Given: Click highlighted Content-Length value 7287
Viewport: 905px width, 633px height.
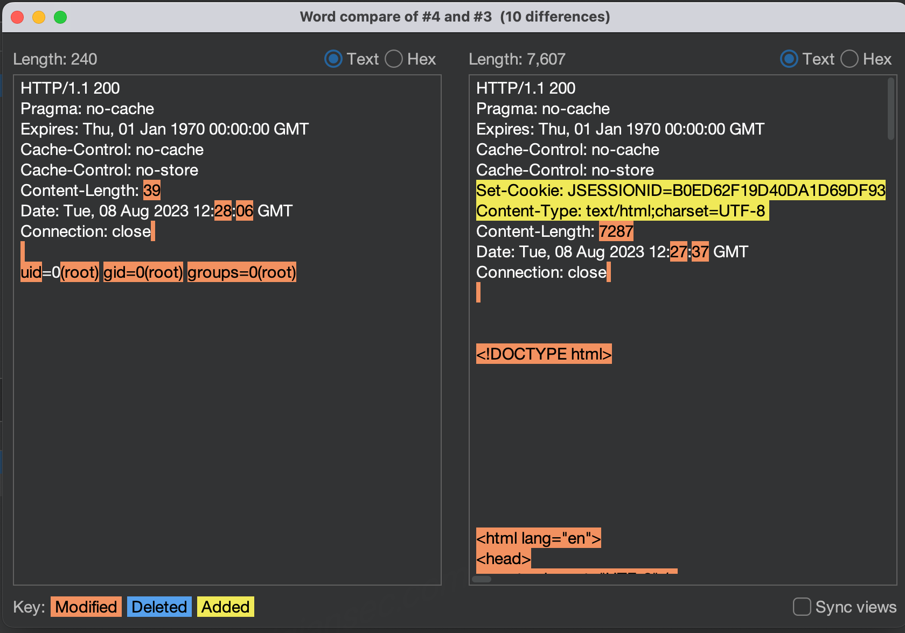Looking at the screenshot, I should [616, 231].
